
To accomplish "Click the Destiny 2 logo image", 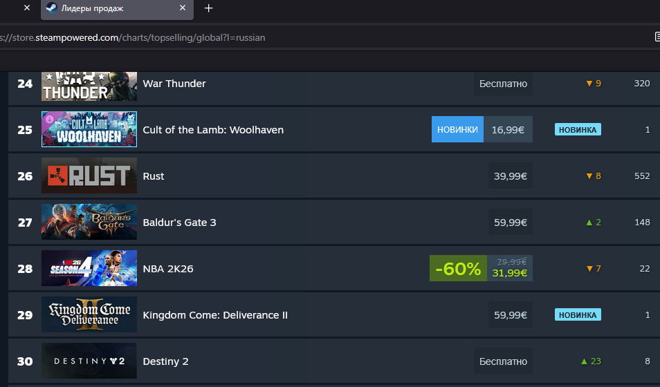I will coord(89,361).
